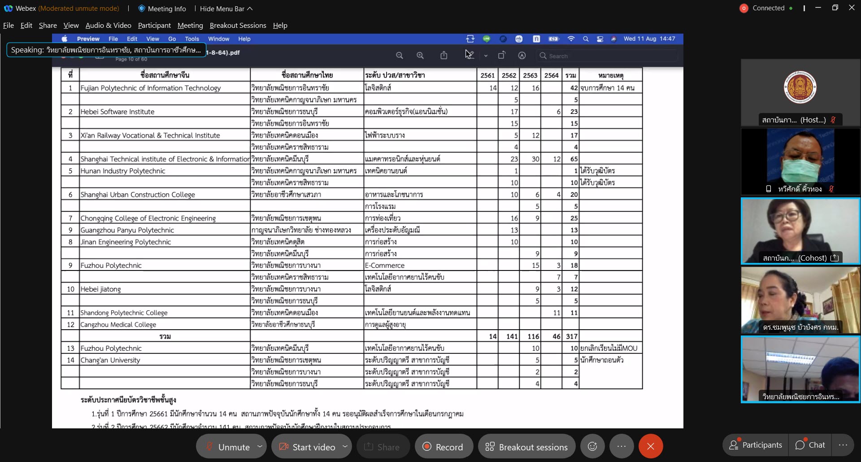Open the panel options ellipsis beside Chat
Image resolution: width=861 pixels, height=462 pixels.
[x=843, y=445]
